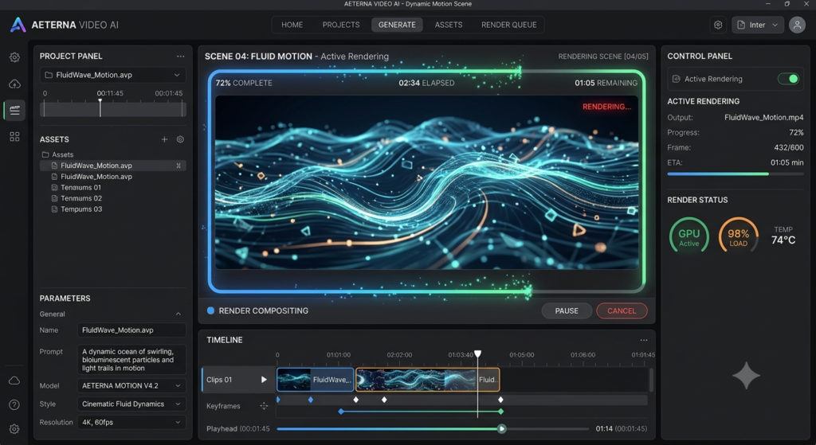The height and width of the screenshot is (445, 816).
Task: Click the Render Compositing blue status dot
Action: [210, 310]
